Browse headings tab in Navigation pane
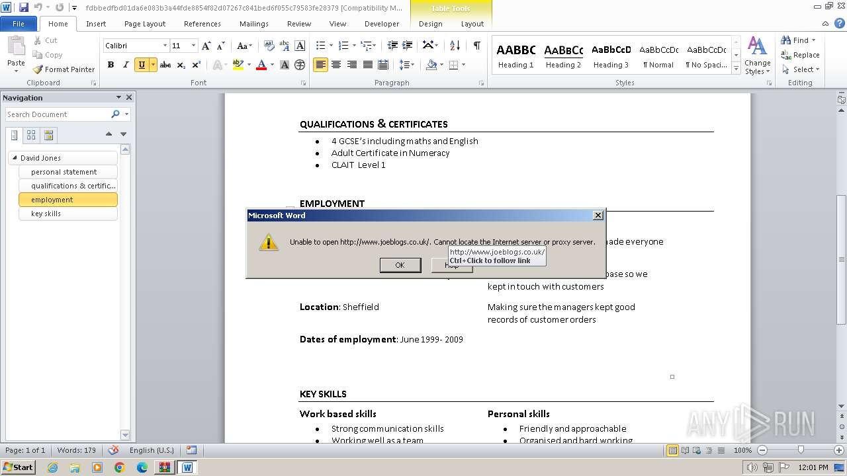 click(x=15, y=135)
